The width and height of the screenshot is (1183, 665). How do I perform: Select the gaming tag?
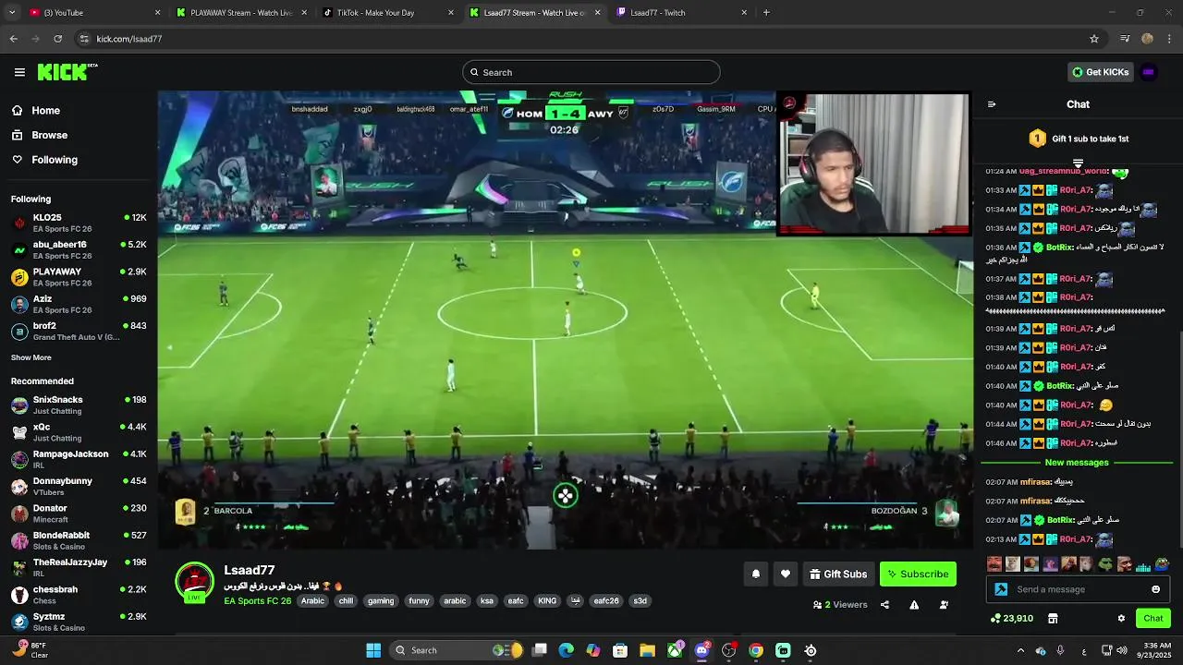pos(381,600)
